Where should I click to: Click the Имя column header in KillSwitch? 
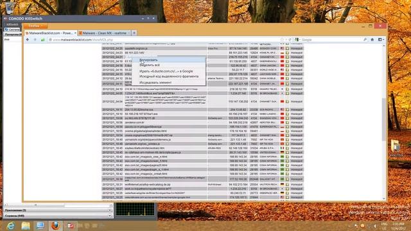coord(7,39)
